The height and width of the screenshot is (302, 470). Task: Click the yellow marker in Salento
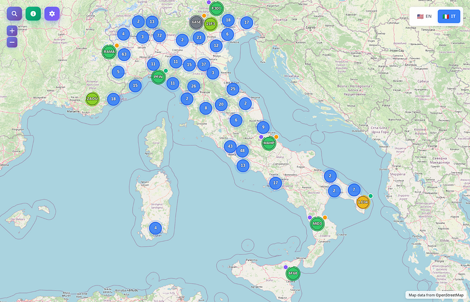pos(363,202)
